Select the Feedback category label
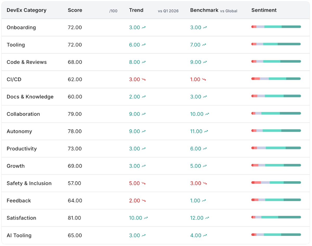Image resolution: width=312 pixels, height=246 pixels. click(19, 201)
